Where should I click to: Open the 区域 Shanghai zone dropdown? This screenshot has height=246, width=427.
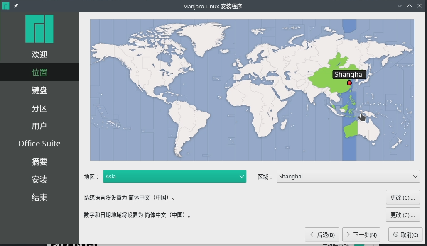(x=348, y=176)
